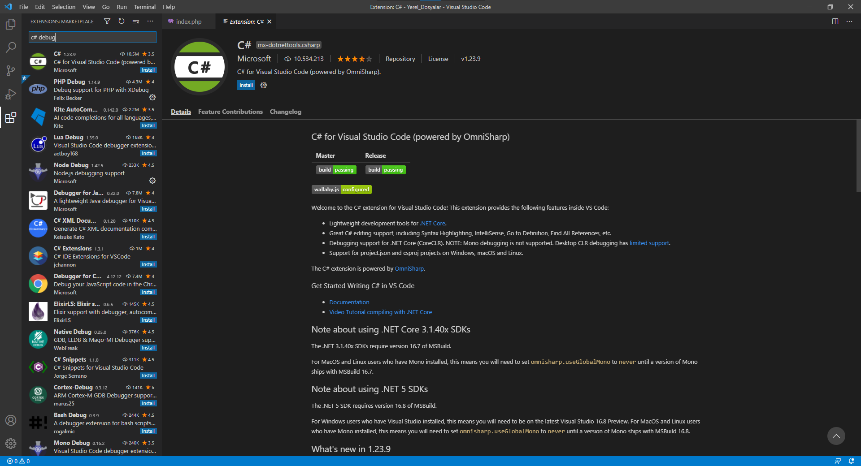The height and width of the screenshot is (466, 861).
Task: Open the Terminal menu
Action: (144, 7)
